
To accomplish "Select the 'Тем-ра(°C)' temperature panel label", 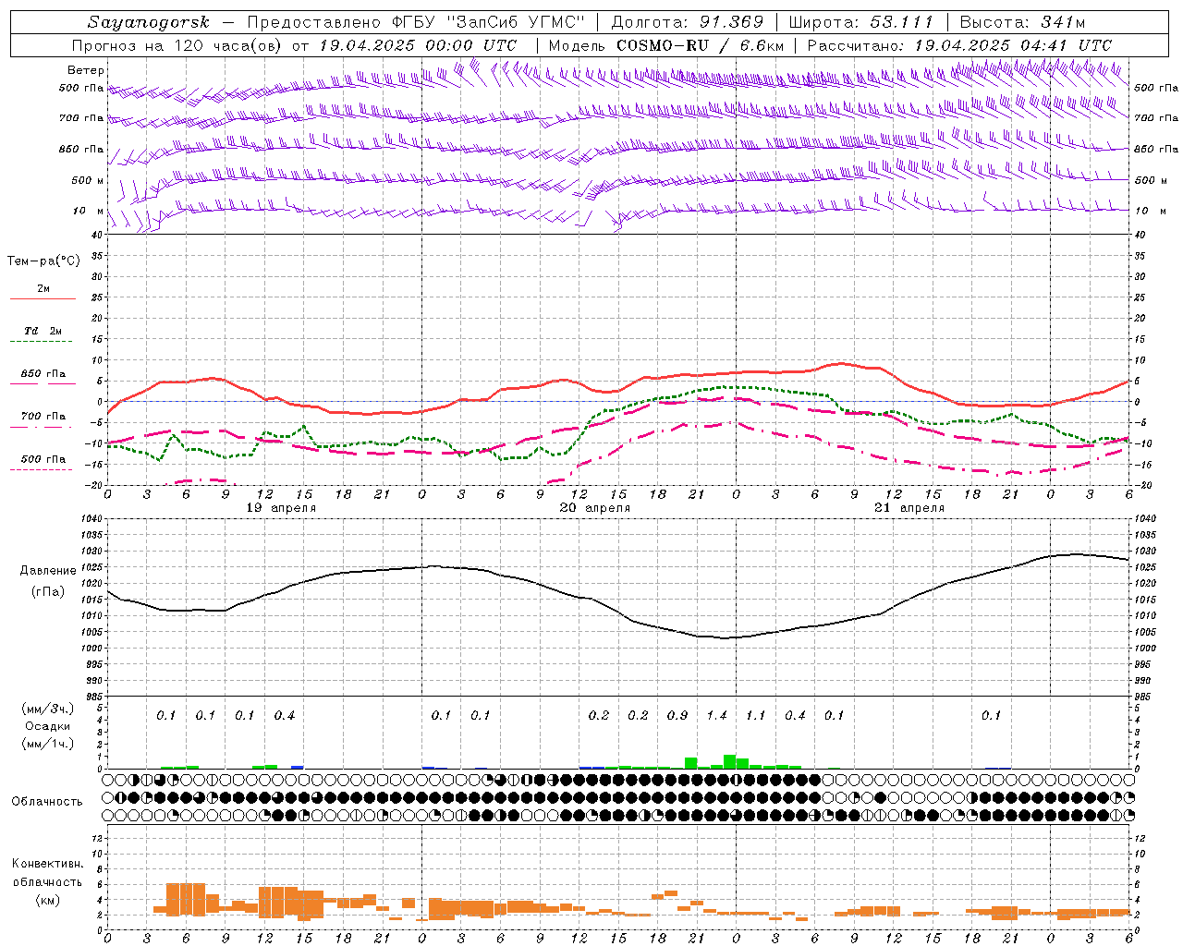I will 43,261.
